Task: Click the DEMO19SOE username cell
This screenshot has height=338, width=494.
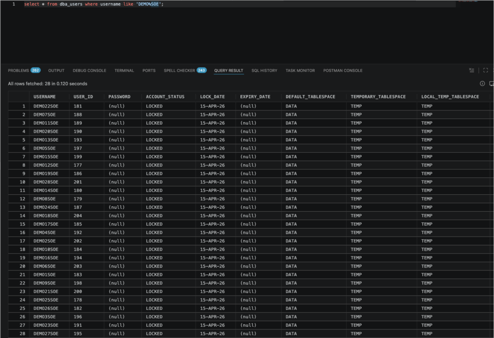Action: click(x=49, y=174)
